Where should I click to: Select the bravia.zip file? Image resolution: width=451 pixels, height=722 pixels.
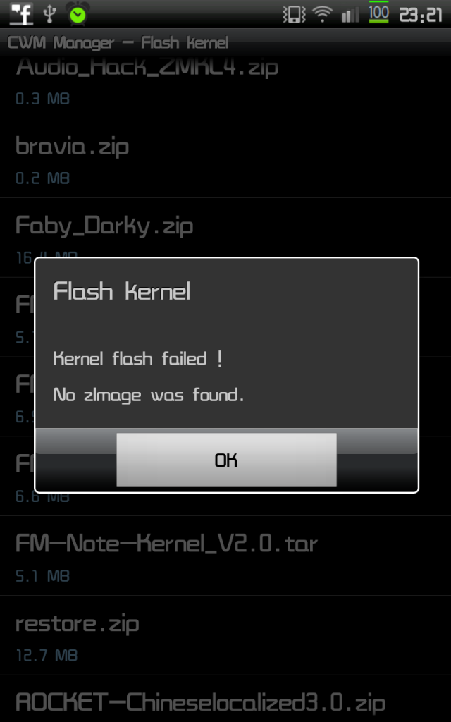pyautogui.click(x=225, y=158)
